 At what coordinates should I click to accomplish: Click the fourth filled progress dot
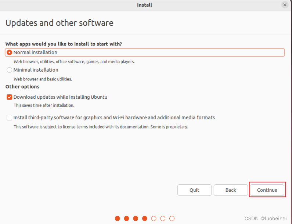145,218
